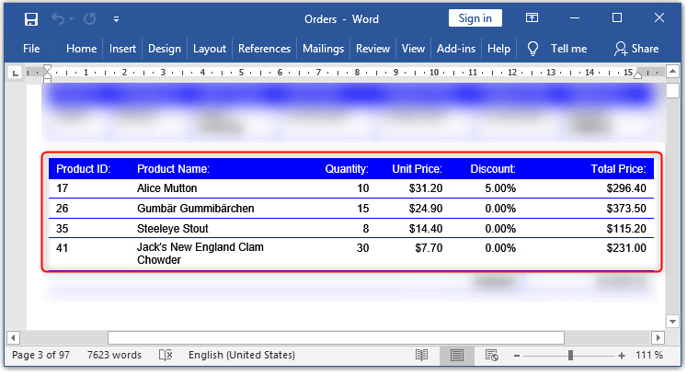Click the Product Name: column header

pyautogui.click(x=173, y=169)
